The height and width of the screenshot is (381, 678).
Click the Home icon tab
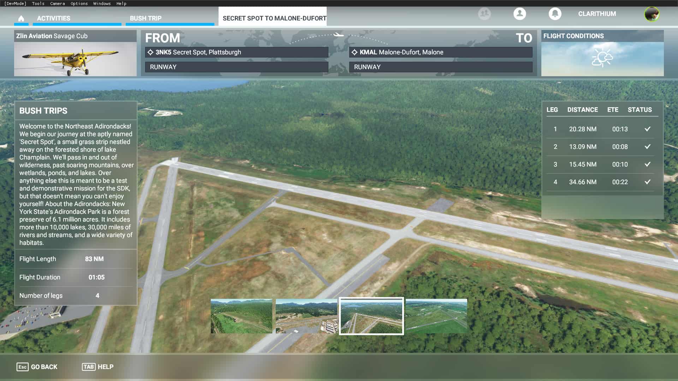[21, 18]
